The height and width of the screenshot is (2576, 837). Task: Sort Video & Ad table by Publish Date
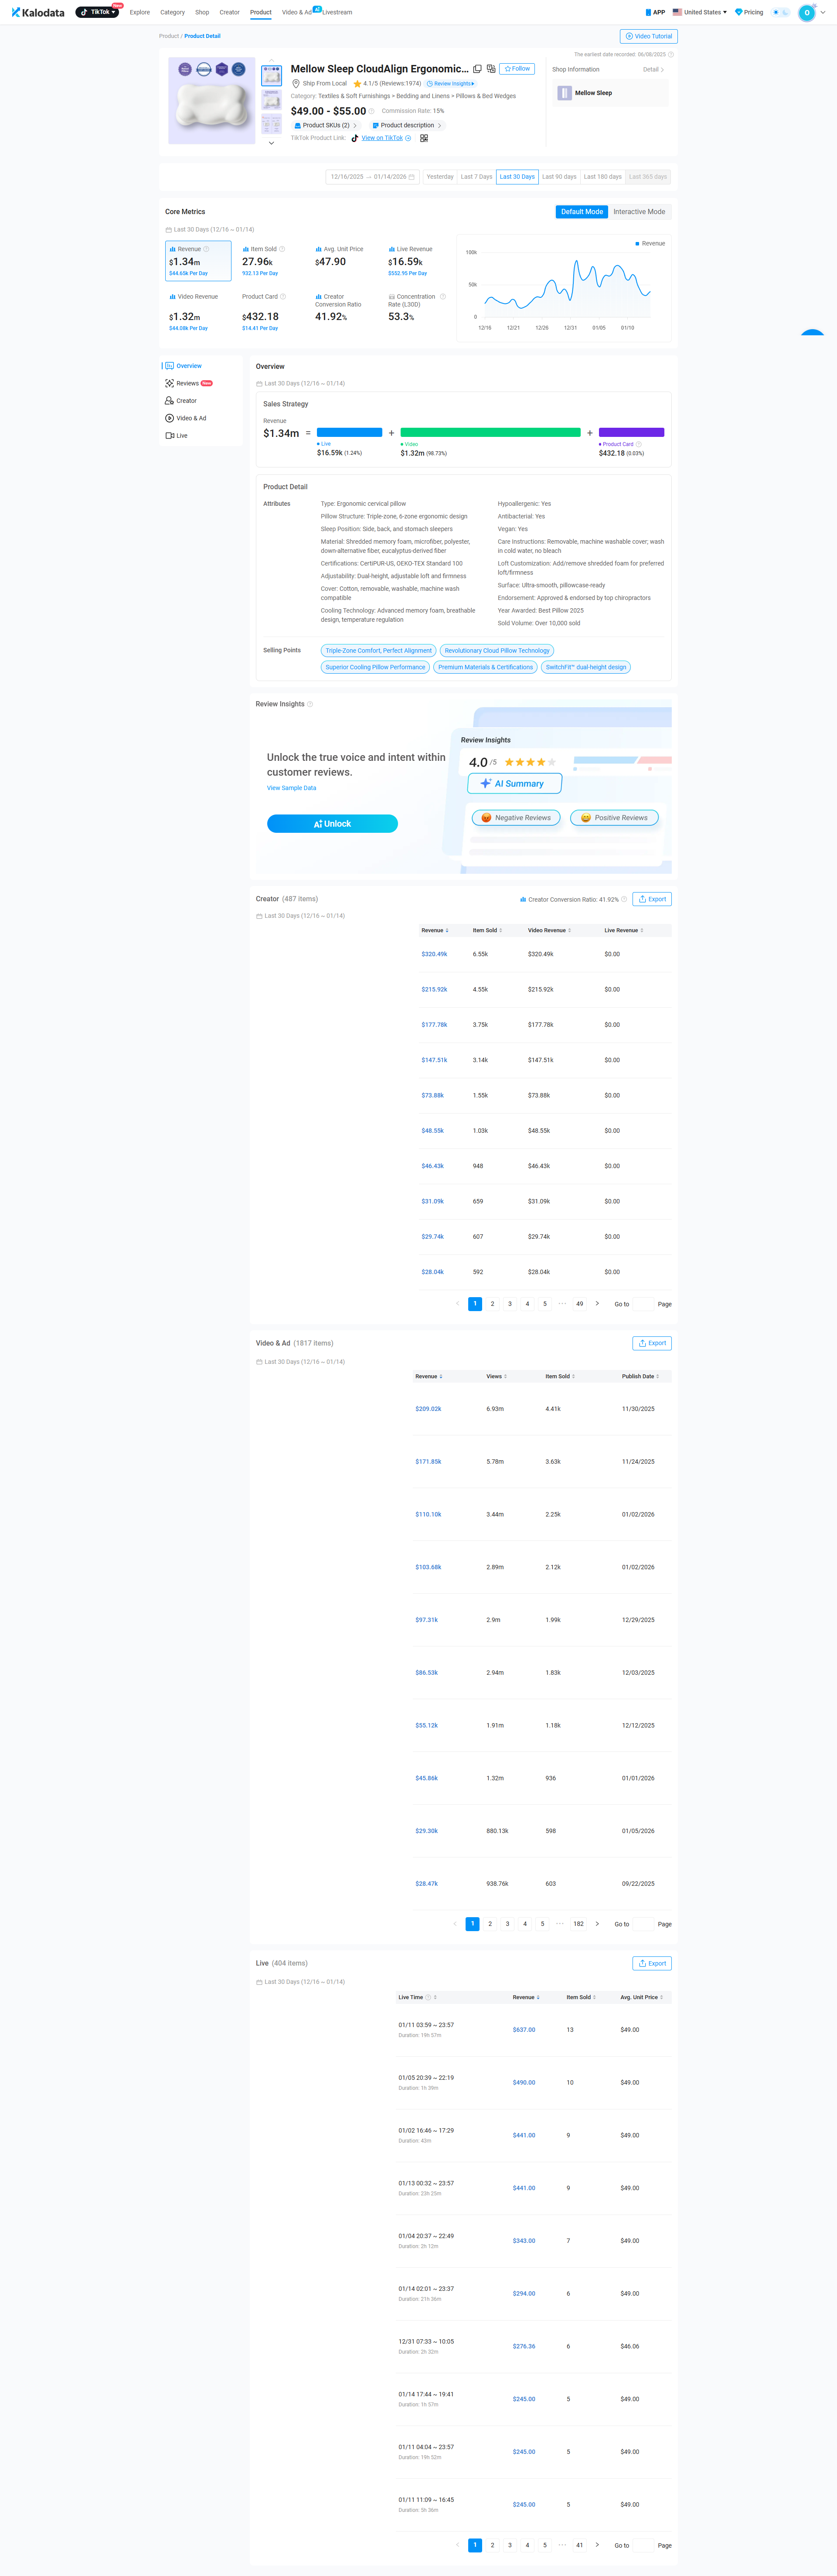[640, 1377]
